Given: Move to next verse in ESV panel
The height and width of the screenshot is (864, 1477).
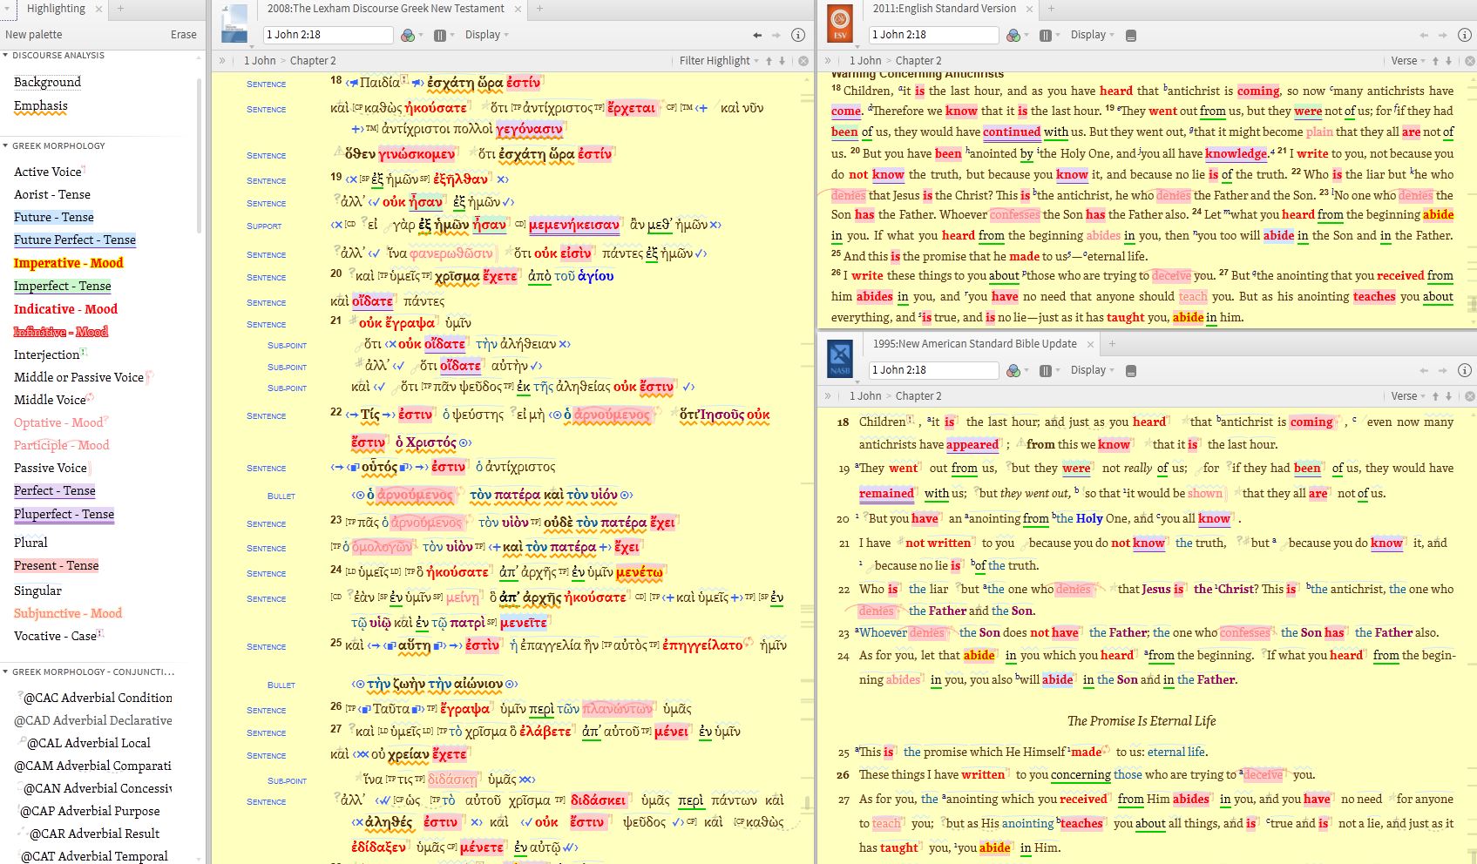Looking at the screenshot, I should click(1448, 60).
